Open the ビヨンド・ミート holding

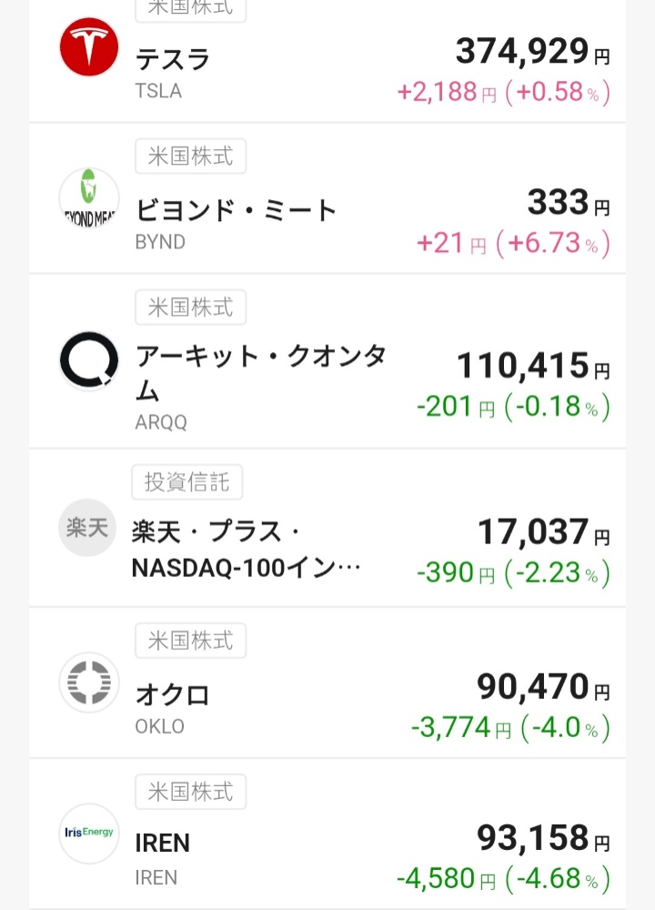(236, 210)
